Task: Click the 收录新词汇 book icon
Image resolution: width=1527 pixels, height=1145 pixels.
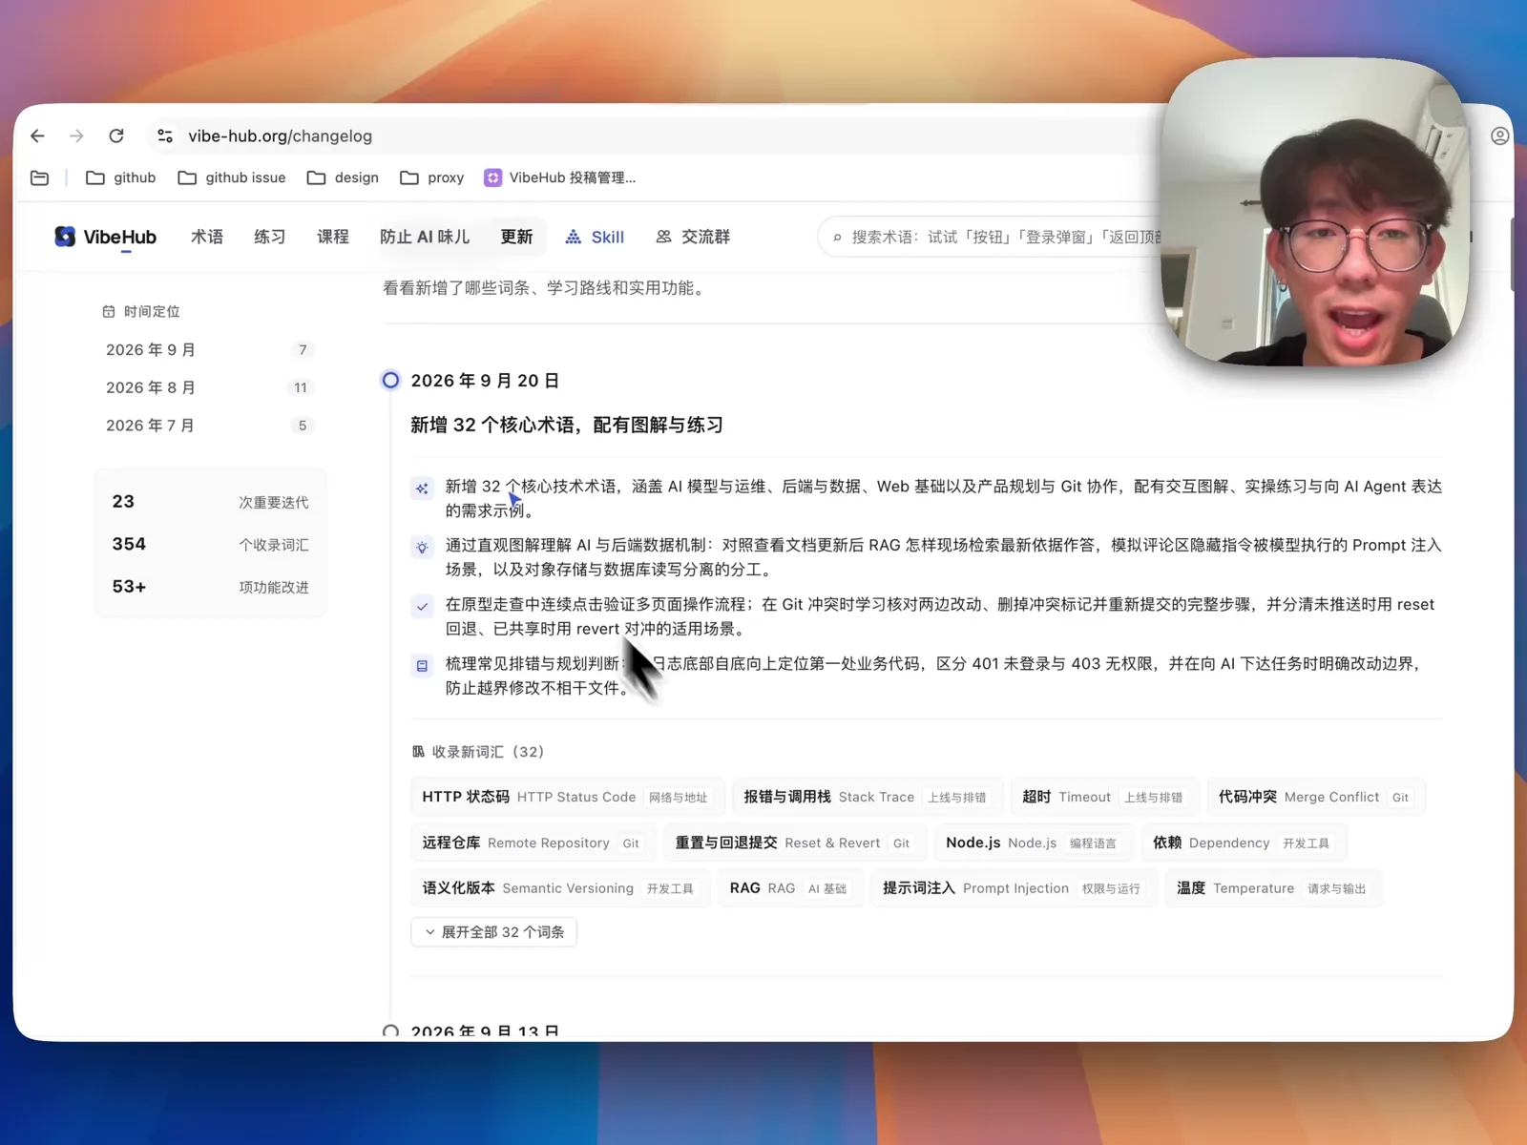Action: point(418,752)
